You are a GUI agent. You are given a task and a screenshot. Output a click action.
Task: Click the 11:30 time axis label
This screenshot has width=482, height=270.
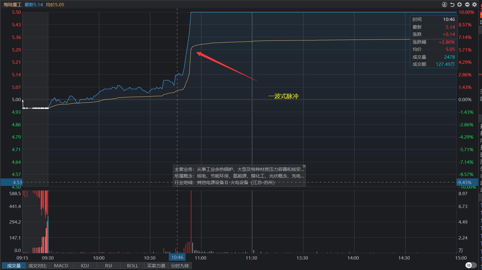(251, 258)
